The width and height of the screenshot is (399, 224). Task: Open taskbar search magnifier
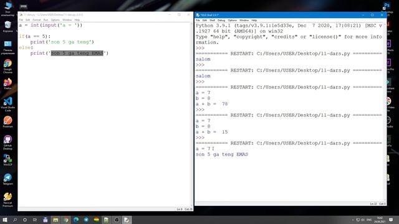tap(15, 220)
